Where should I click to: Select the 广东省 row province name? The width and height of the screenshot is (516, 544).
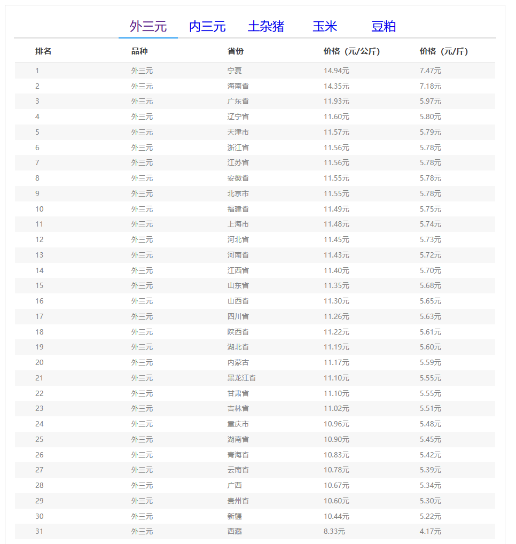point(238,101)
